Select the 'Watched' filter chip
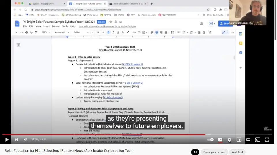The width and height of the screenshot is (277, 155). [x=237, y=152]
